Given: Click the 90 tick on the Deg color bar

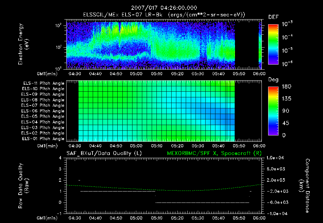Looking at the screenshot, I should pos(286,111).
